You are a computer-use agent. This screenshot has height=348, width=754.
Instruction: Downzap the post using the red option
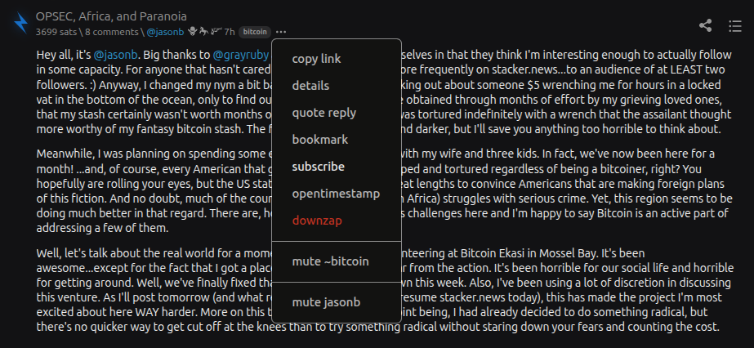[x=318, y=221]
